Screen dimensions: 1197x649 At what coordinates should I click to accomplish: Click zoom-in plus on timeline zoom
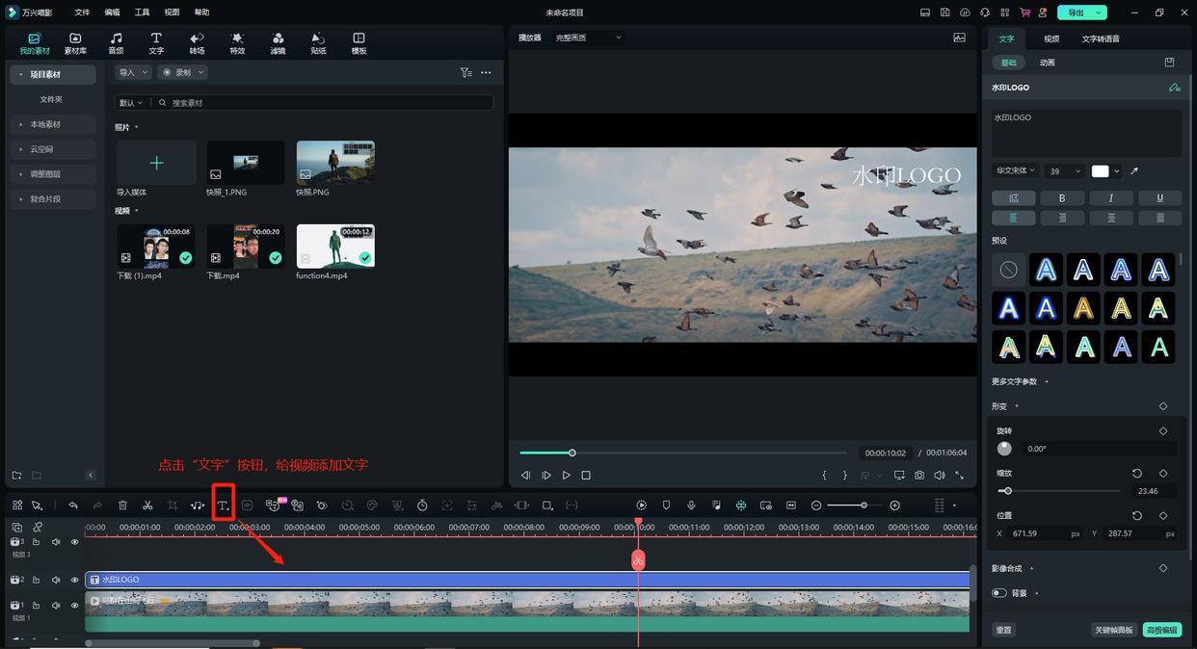click(x=894, y=506)
